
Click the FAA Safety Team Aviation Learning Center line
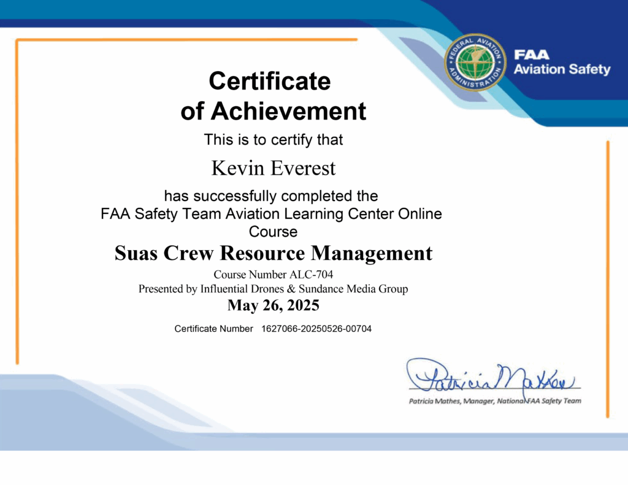click(271, 214)
